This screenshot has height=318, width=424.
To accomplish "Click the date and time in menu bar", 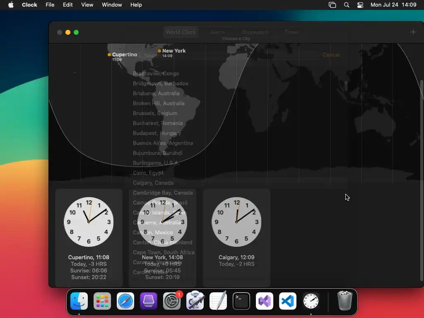I will click(x=393, y=5).
